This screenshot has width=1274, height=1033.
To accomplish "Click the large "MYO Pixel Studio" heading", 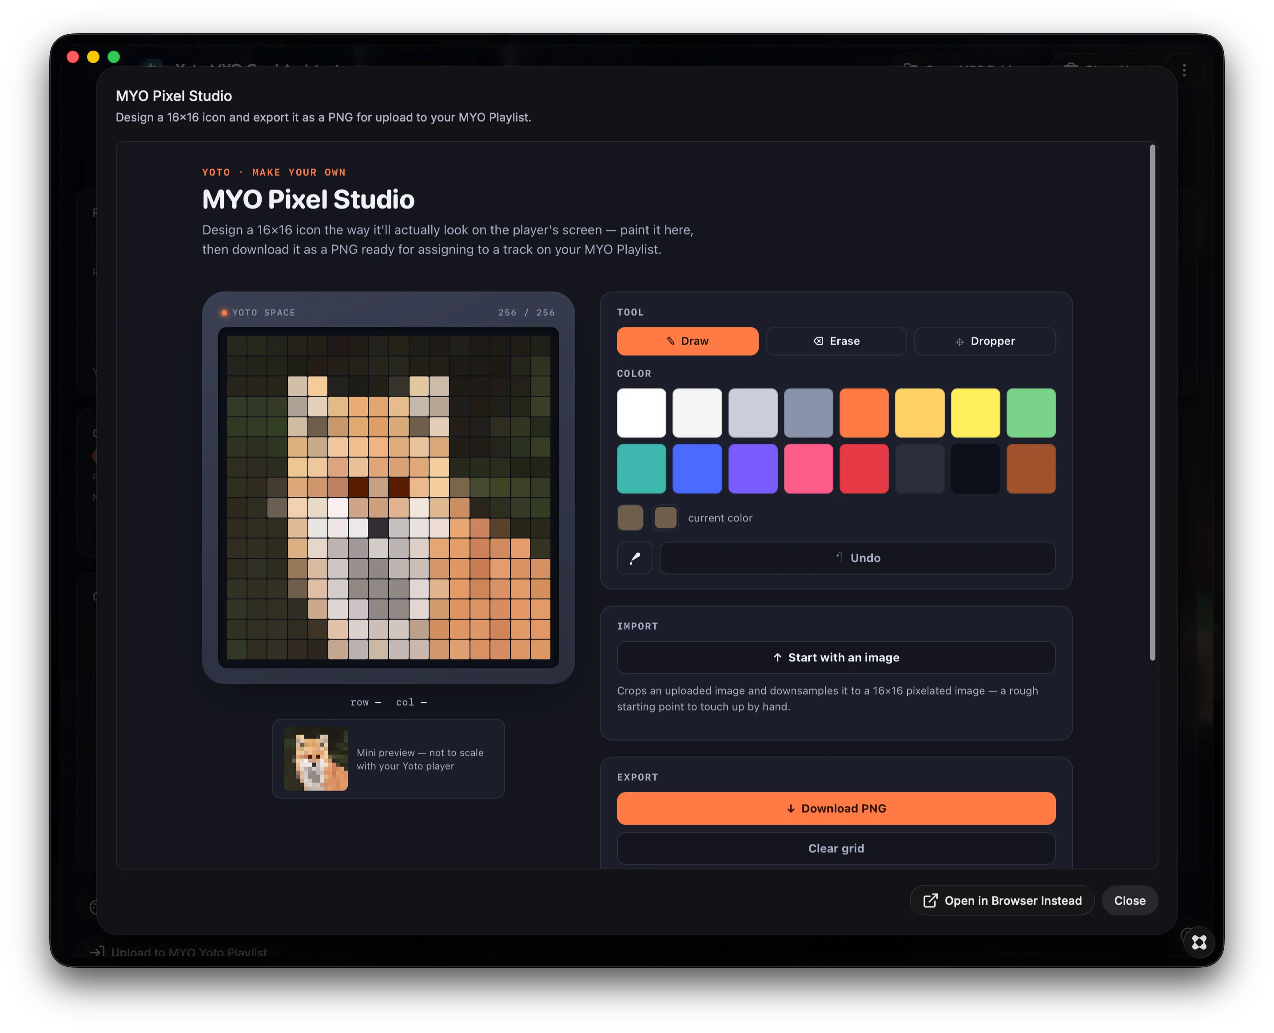I will coord(308,199).
